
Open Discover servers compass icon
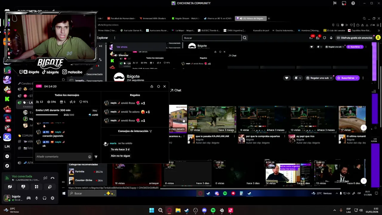[7, 166]
